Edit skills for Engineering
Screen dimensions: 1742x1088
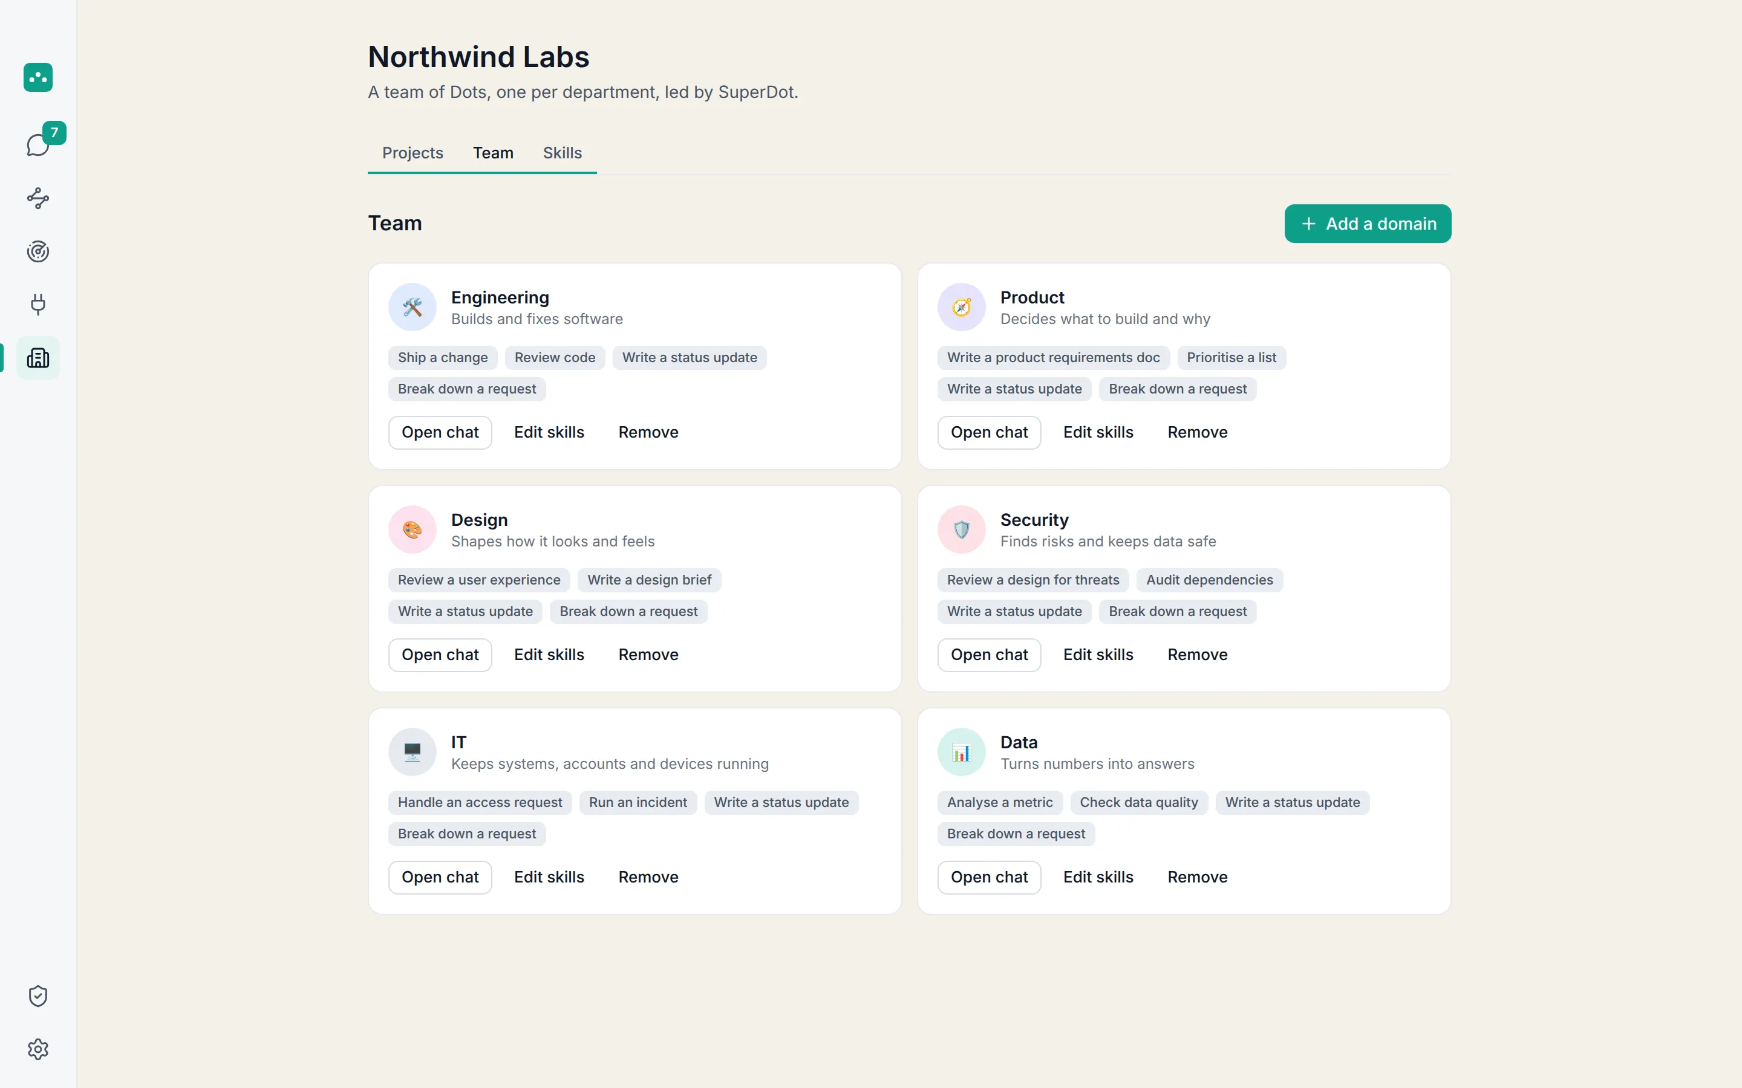(x=549, y=432)
